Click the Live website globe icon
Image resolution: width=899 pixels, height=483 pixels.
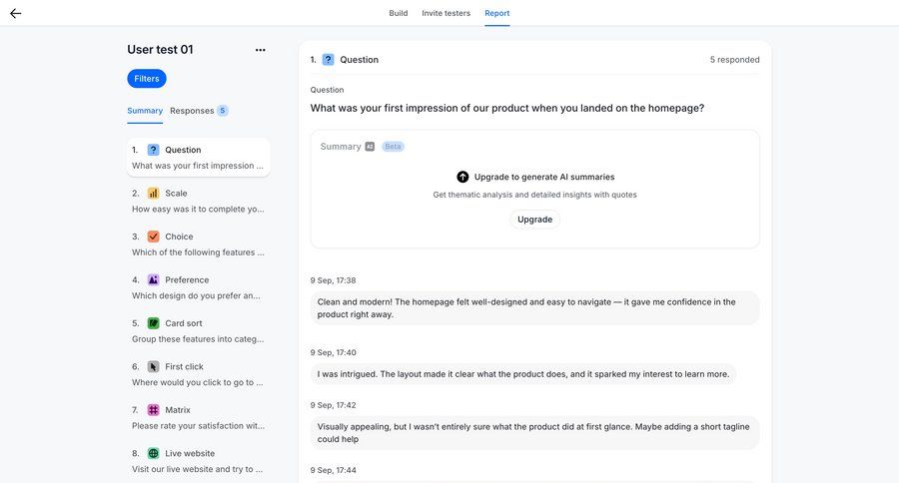click(153, 453)
